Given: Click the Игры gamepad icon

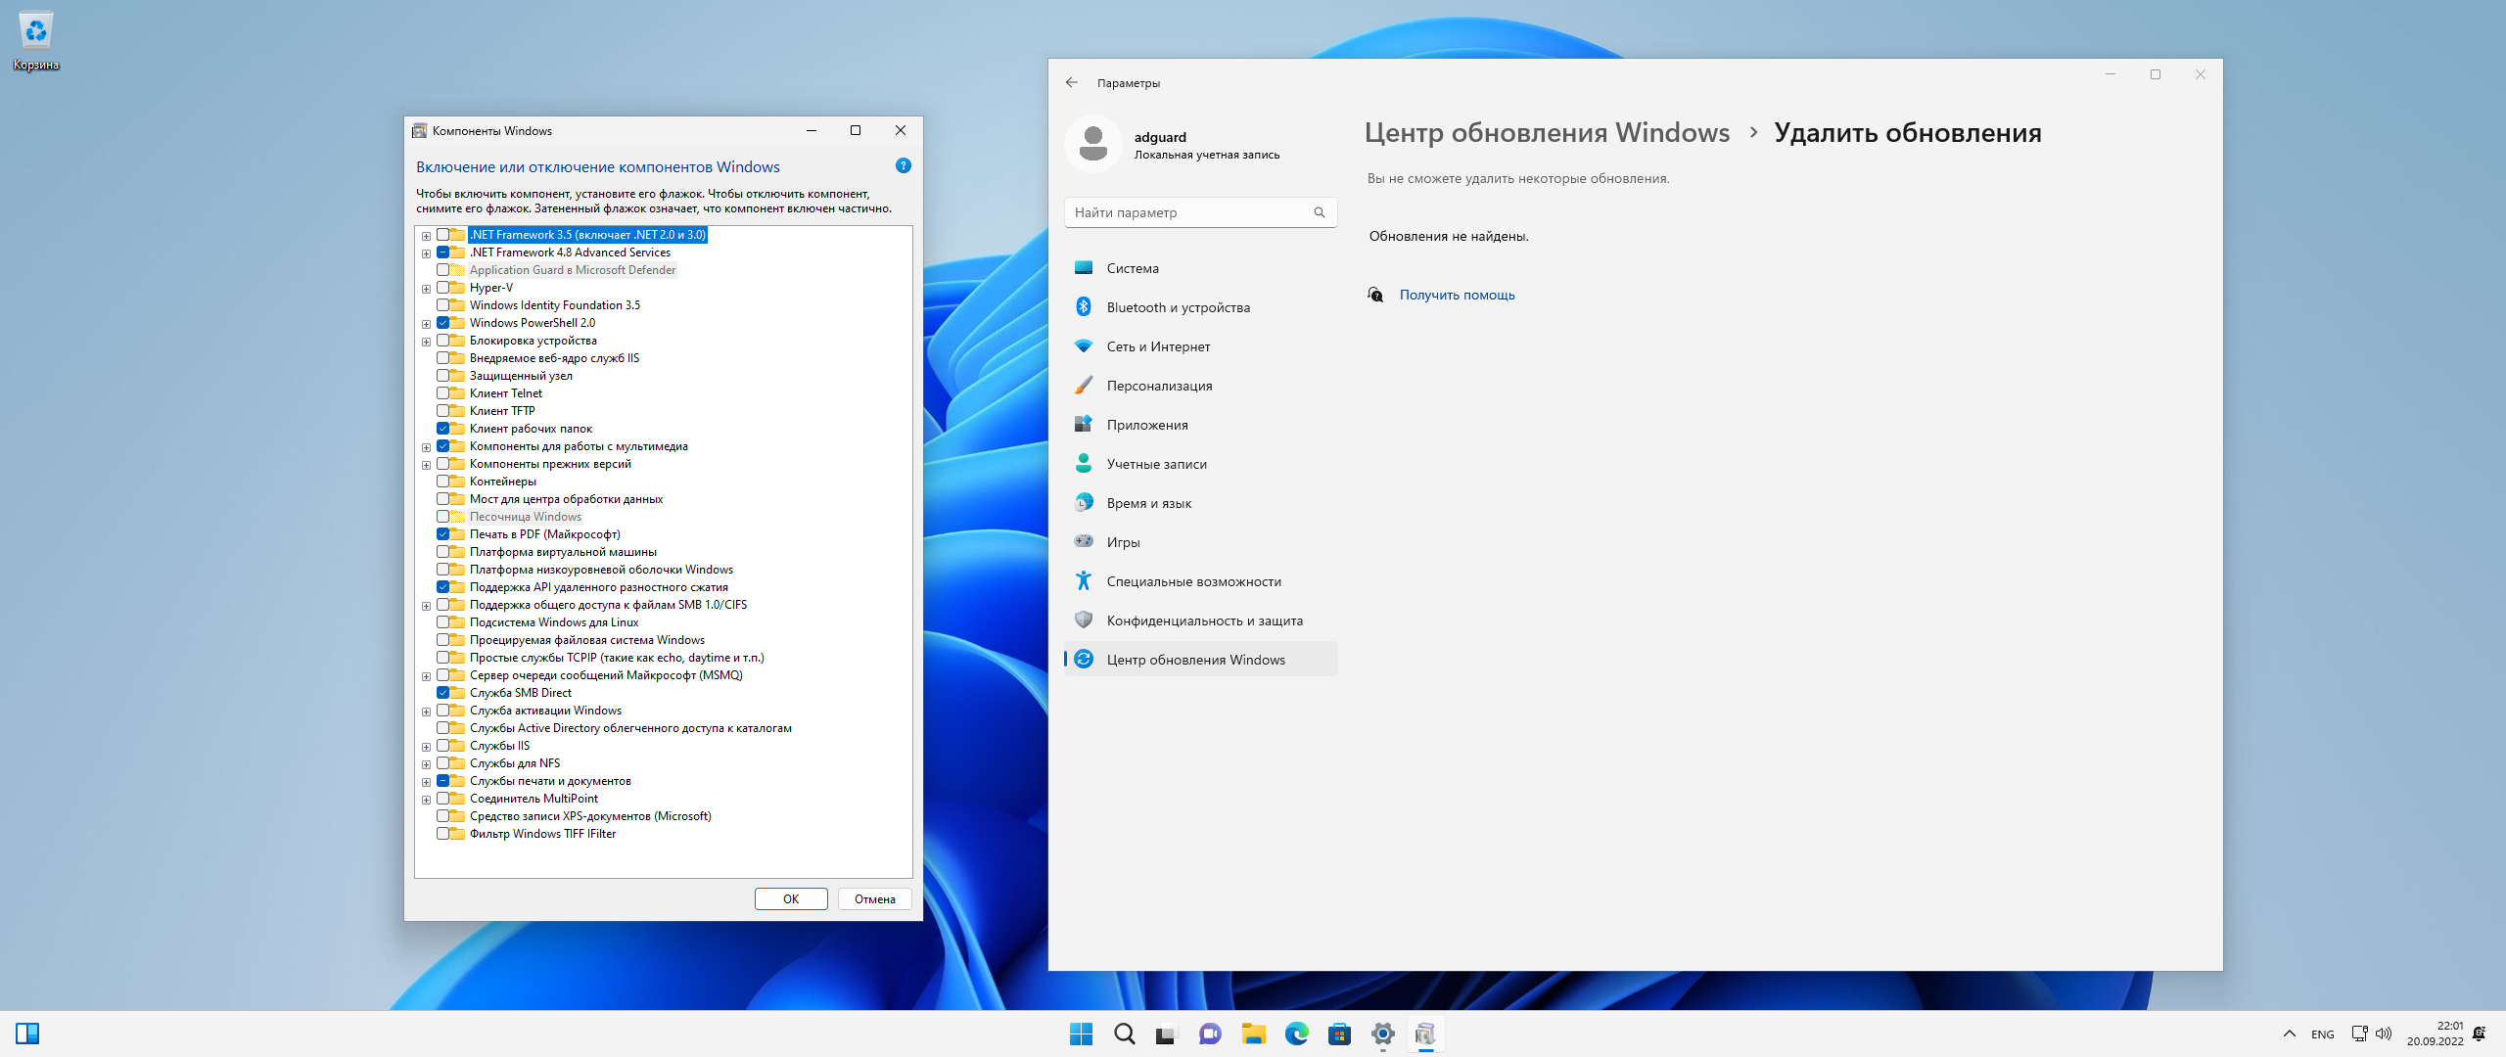Looking at the screenshot, I should 1084,541.
